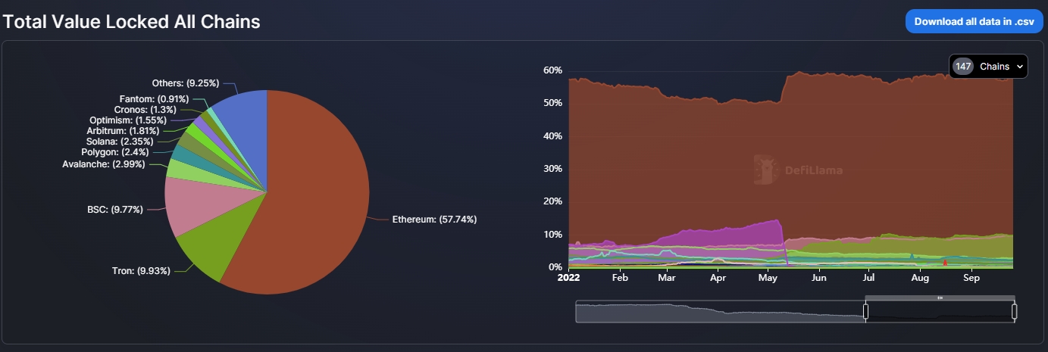Click the Mar label on time axis
Screen dimensions: 1048x352
coord(667,278)
